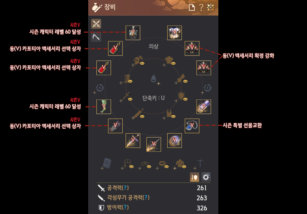
Task: Toggle the sword and shield stats button
Action: click(195, 177)
